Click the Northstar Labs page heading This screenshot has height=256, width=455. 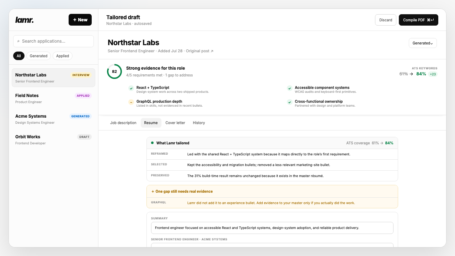133,43
